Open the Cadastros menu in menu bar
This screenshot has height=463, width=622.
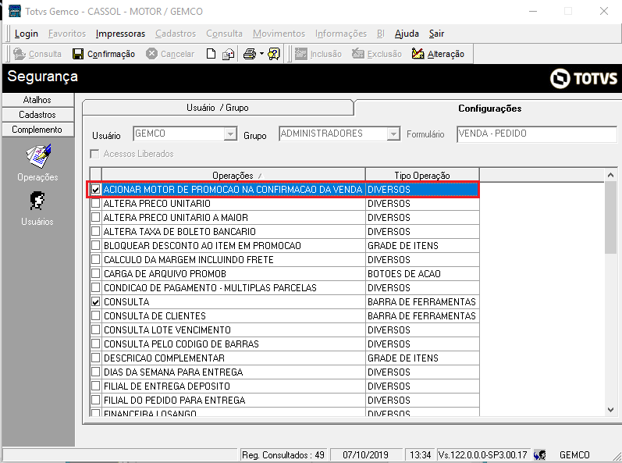coord(176,34)
